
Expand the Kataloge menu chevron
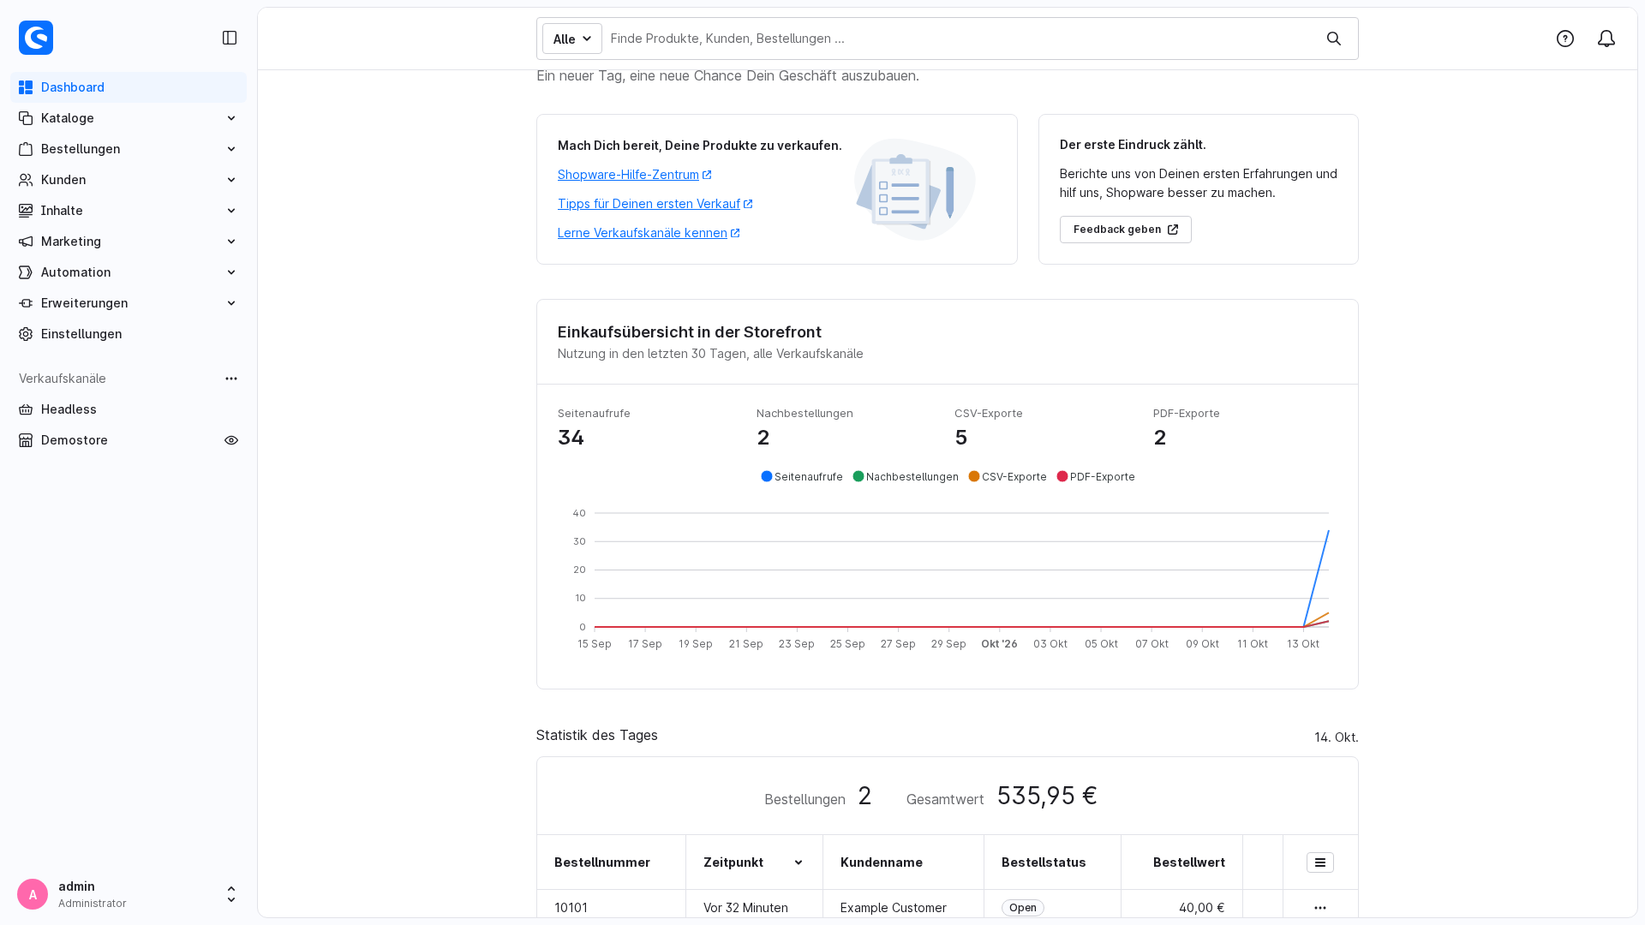(231, 118)
